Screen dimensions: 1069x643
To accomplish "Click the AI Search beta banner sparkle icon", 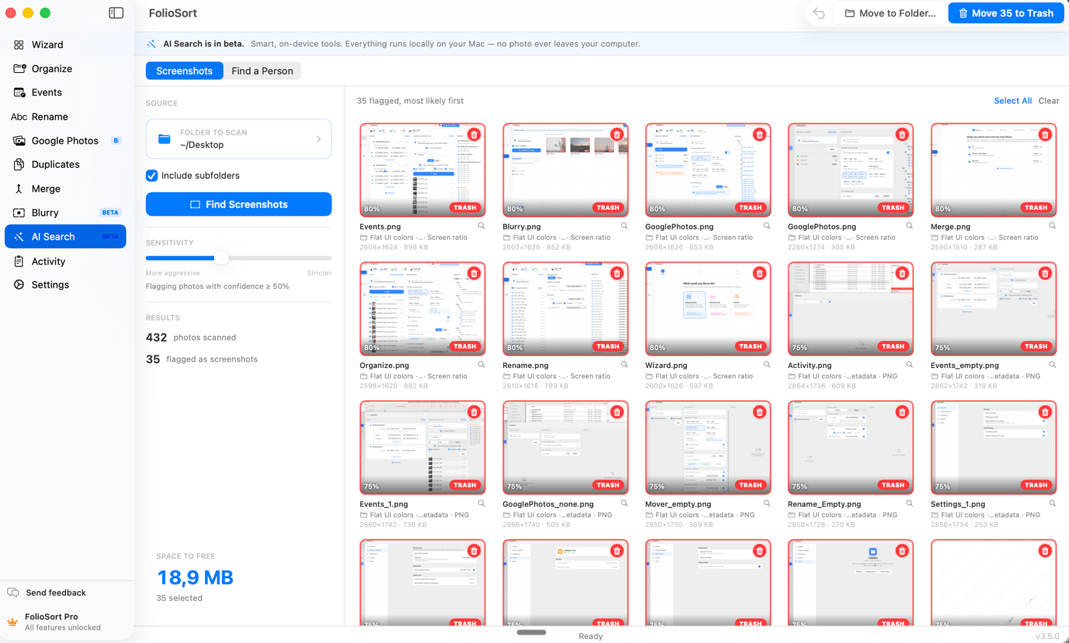I will 152,44.
